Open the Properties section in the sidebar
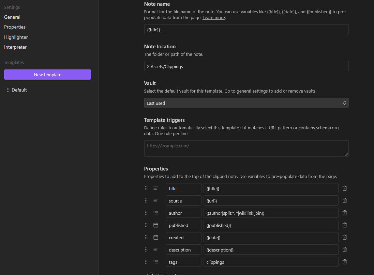Screen dimensions: 374x275 [15, 27]
